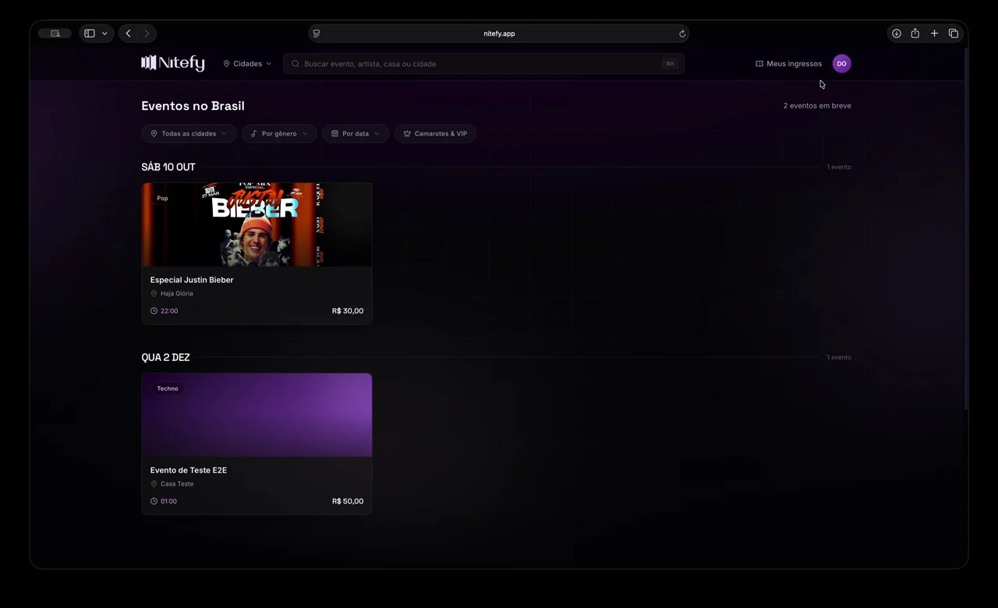The width and height of the screenshot is (998, 608).
Task: Open sidebar tab group dropdown arrow
Action: coord(104,34)
